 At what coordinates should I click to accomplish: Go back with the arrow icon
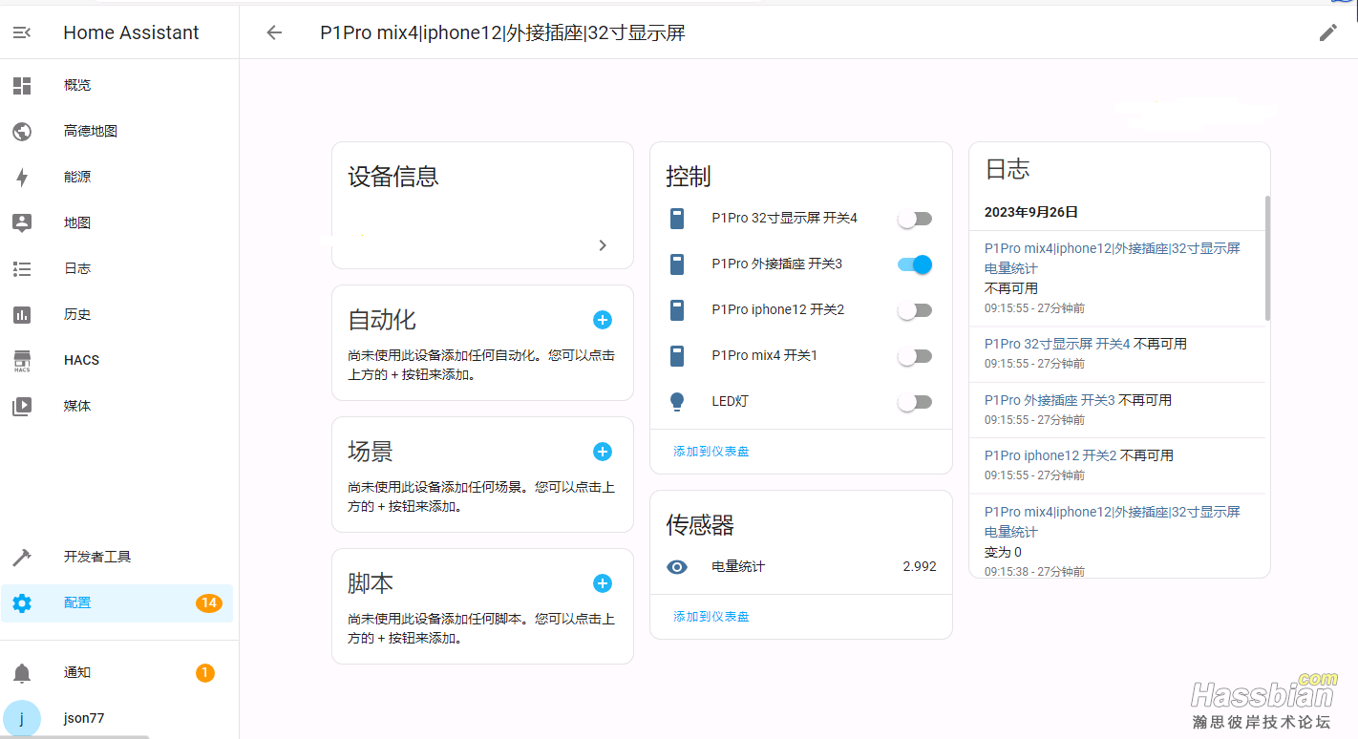pyautogui.click(x=274, y=32)
